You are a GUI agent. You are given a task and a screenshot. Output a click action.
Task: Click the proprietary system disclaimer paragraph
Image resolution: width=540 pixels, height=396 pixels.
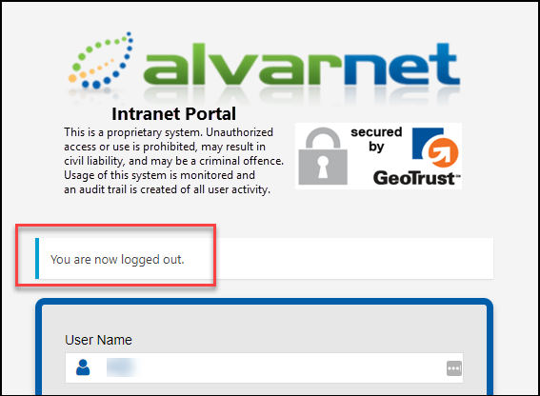coord(173,161)
